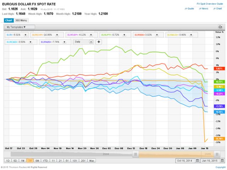Click the left handle of range slider
Image resolution: width=227 pixels, height=170 pixels.
point(135,154)
